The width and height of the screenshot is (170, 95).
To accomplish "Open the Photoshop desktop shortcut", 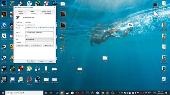I will pos(4,4).
